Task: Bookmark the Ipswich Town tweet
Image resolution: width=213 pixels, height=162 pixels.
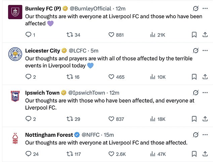Action: pyautogui.click(x=194, y=119)
